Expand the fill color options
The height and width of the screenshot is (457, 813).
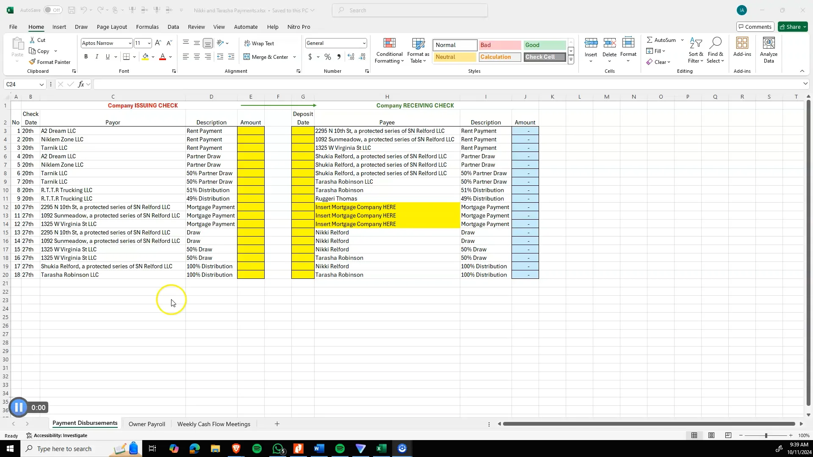(x=153, y=56)
